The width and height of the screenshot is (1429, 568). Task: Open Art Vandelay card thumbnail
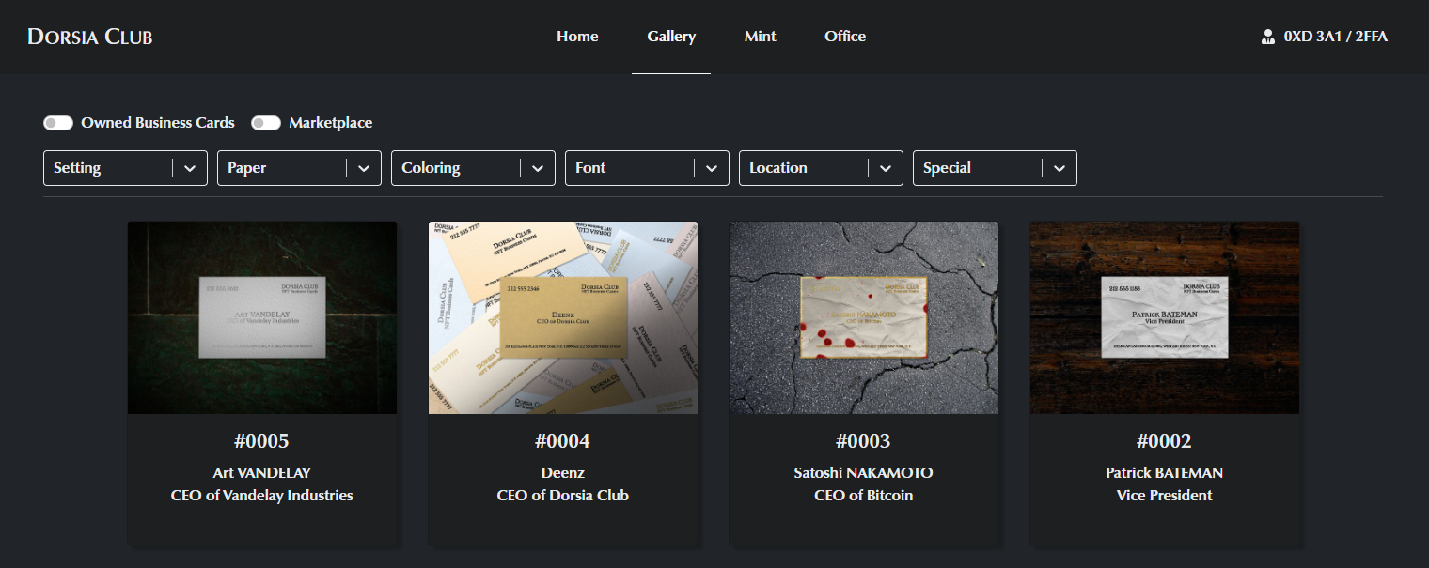[262, 317]
